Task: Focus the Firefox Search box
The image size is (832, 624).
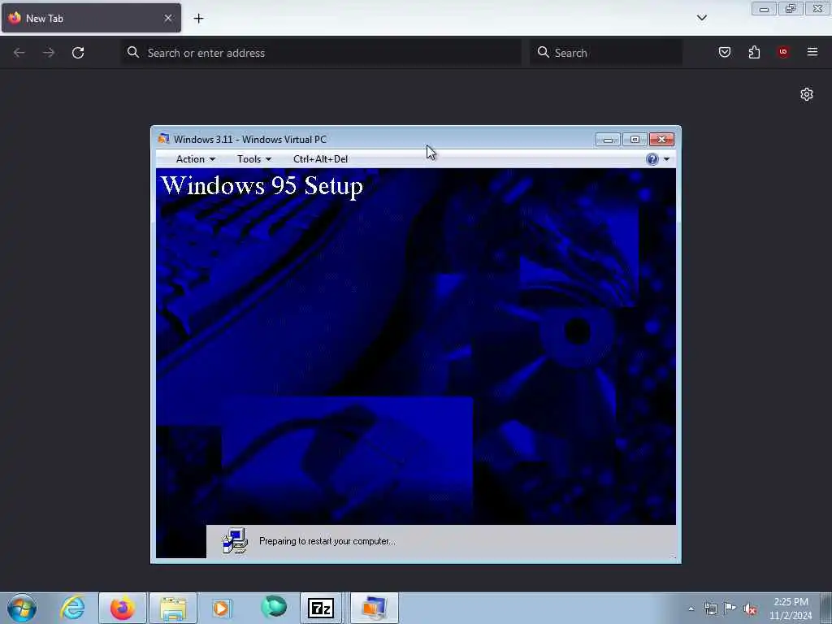Action: (x=606, y=53)
